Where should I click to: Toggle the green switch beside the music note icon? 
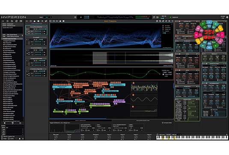[x=157, y=18]
